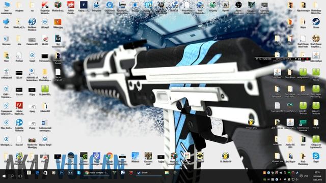Open the Steam desktop shortcut

tap(316, 21)
